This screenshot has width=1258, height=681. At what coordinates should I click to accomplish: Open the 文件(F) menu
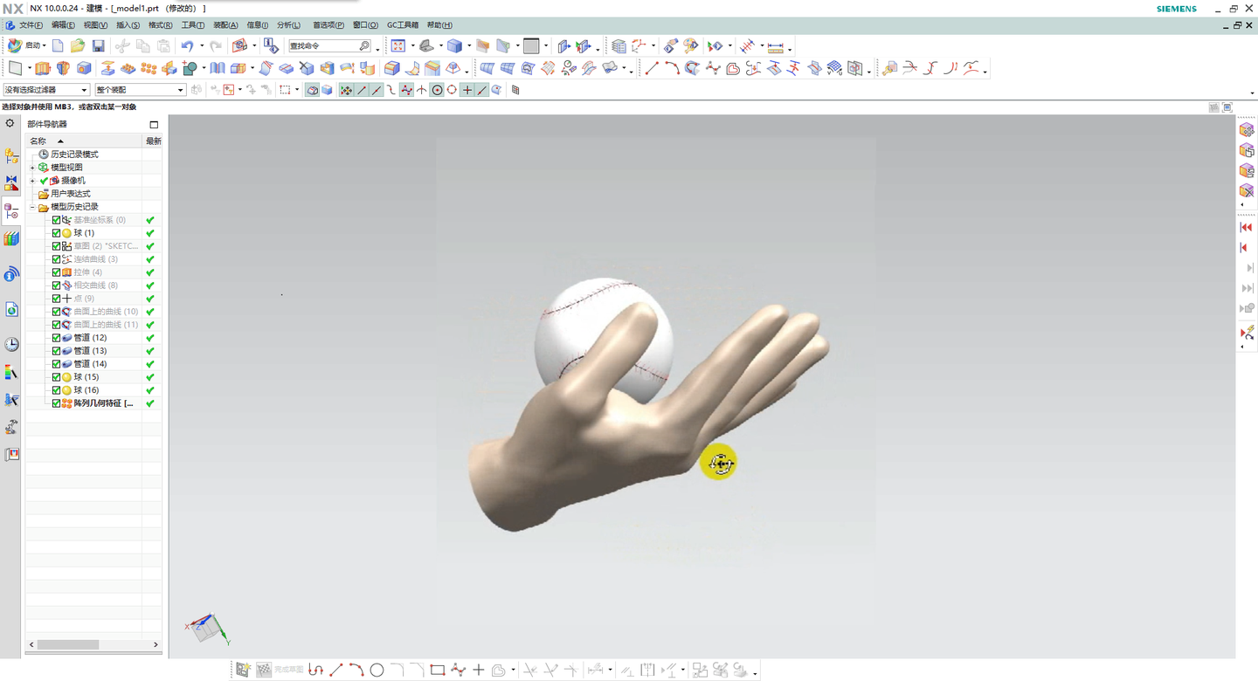pos(31,25)
